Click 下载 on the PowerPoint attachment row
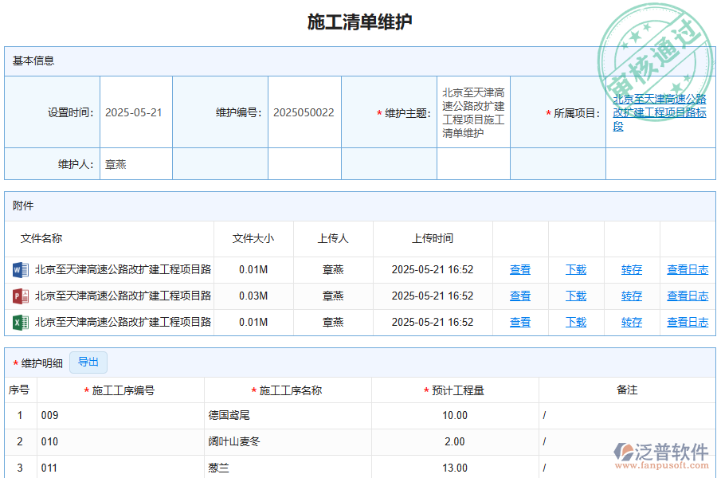 pos(575,296)
